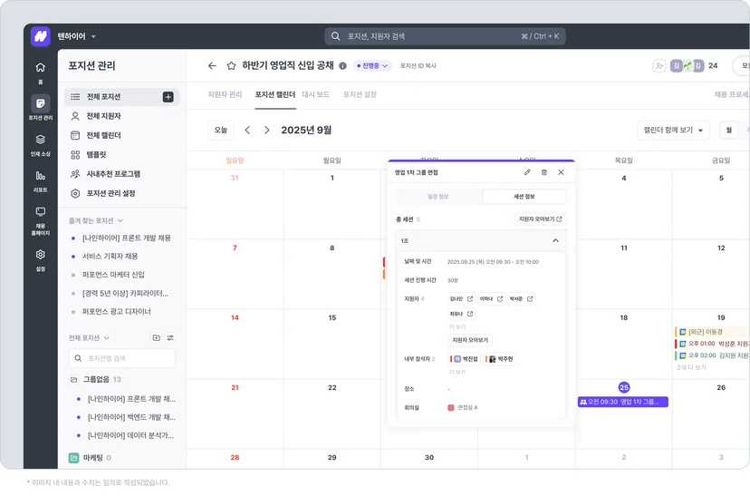Click the info icon beside position title
Viewport: 750px width, 496px height.
click(342, 66)
